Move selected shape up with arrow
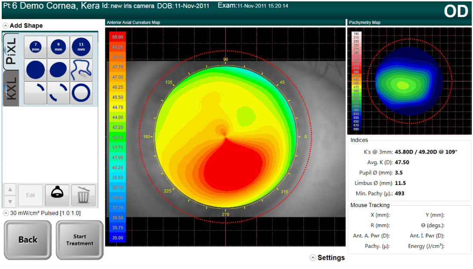 [10, 190]
